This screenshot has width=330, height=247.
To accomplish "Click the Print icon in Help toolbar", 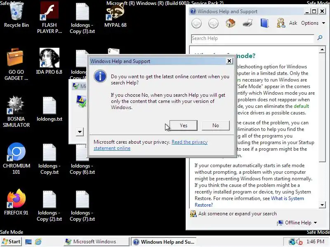I will (247, 23).
